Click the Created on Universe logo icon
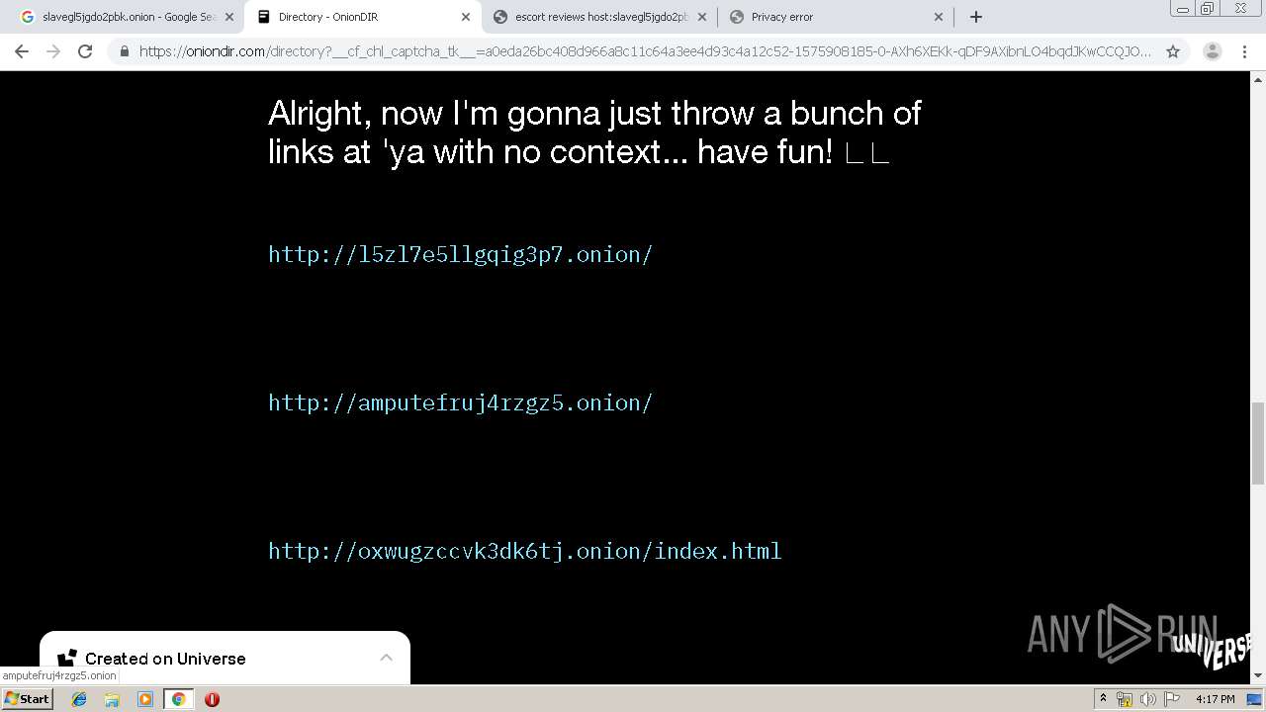1266x712 pixels. pyautogui.click(x=67, y=659)
